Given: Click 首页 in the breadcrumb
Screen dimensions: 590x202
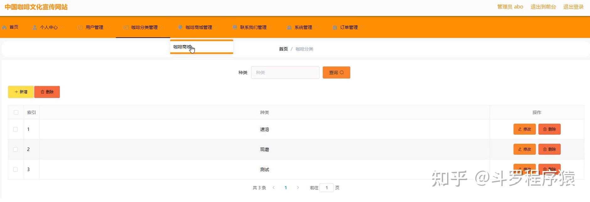Looking at the screenshot, I should [x=283, y=49].
